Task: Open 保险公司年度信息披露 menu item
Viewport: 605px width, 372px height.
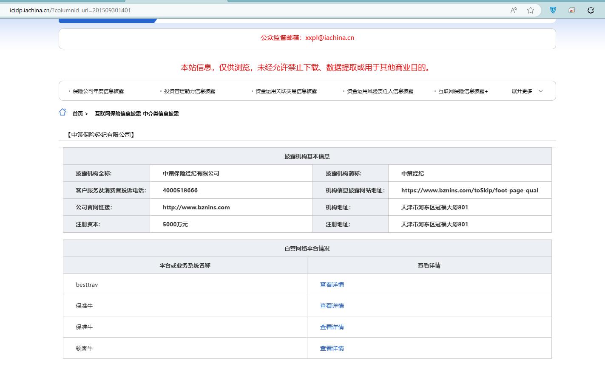Action: pos(98,91)
